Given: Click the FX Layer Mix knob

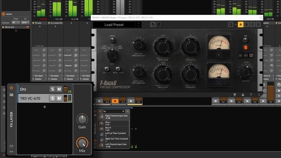Looking at the screenshot, I should point(82,143).
